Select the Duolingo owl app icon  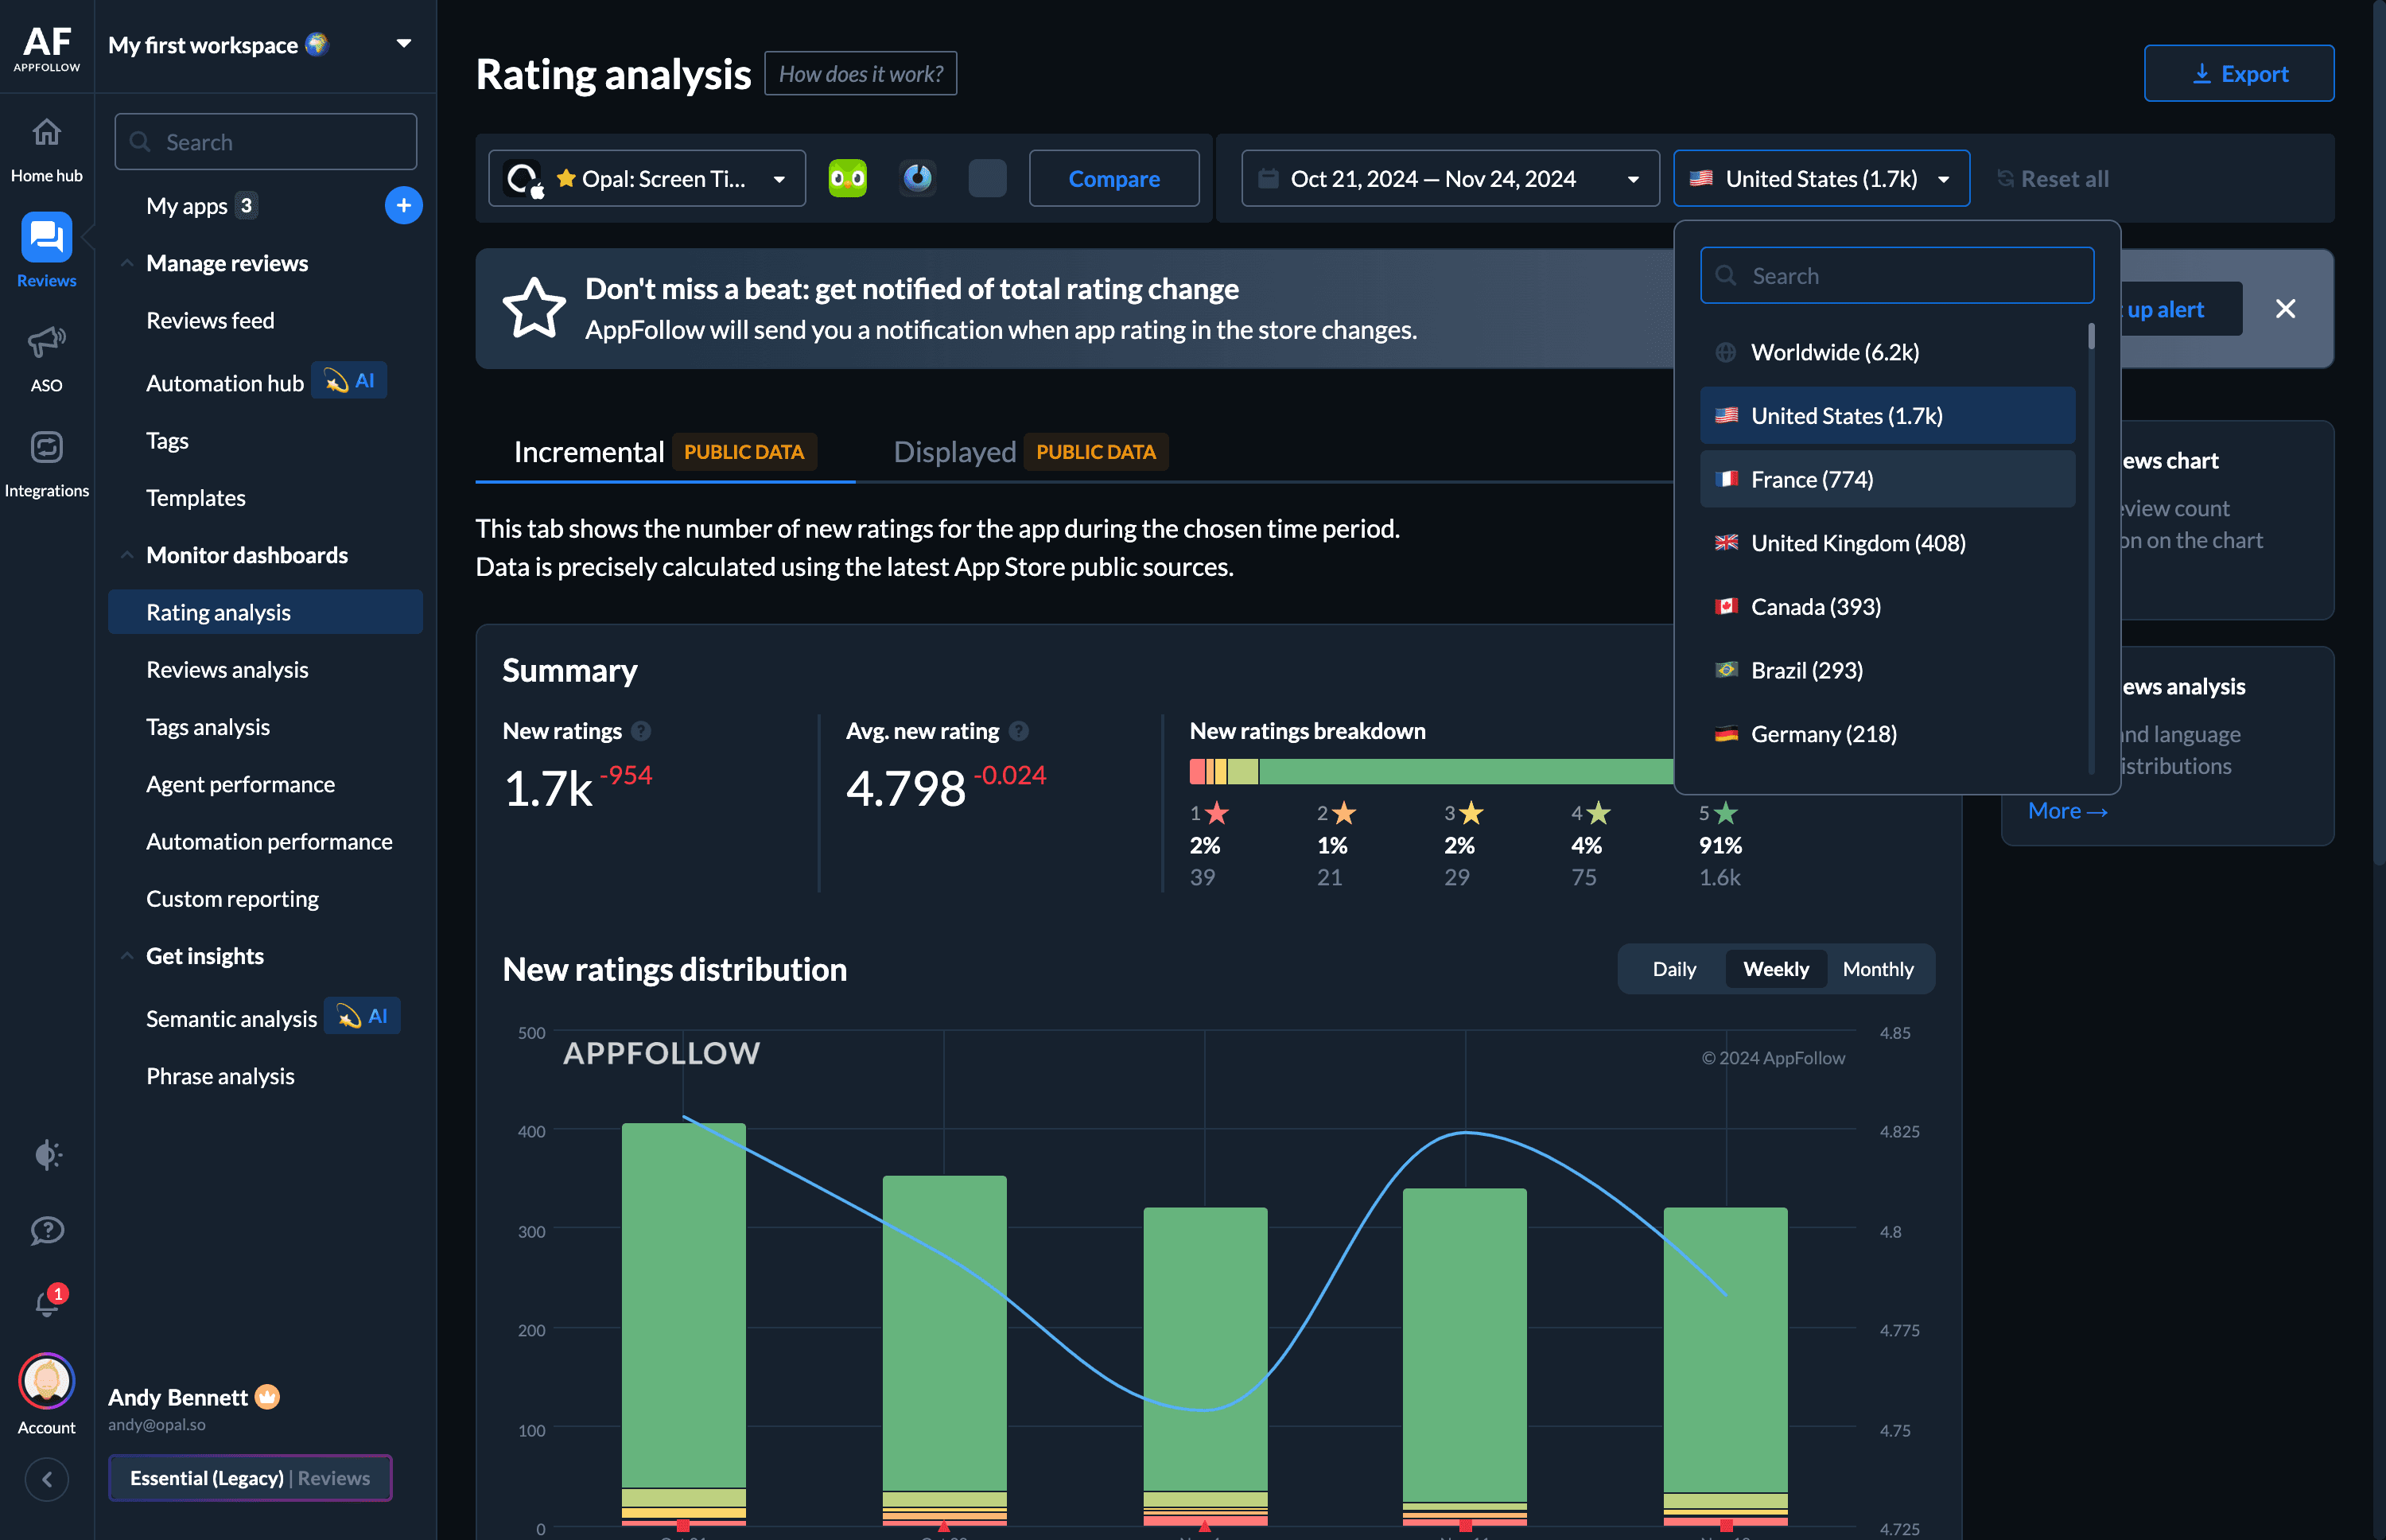click(848, 178)
